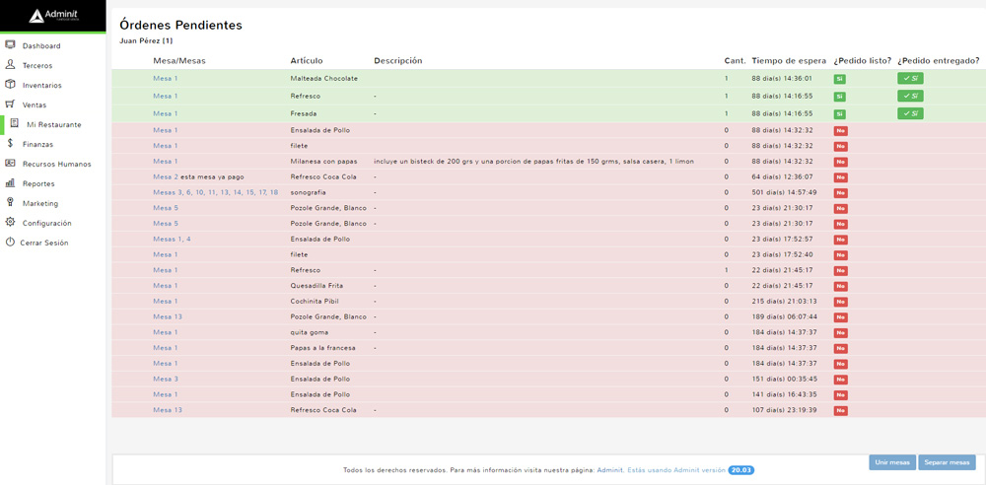Viewport: 986px width, 485px height.
Task: Click the Dashboard monitor icon
Action: [11, 45]
